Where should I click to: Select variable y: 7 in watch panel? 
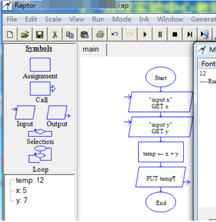coord(22,200)
